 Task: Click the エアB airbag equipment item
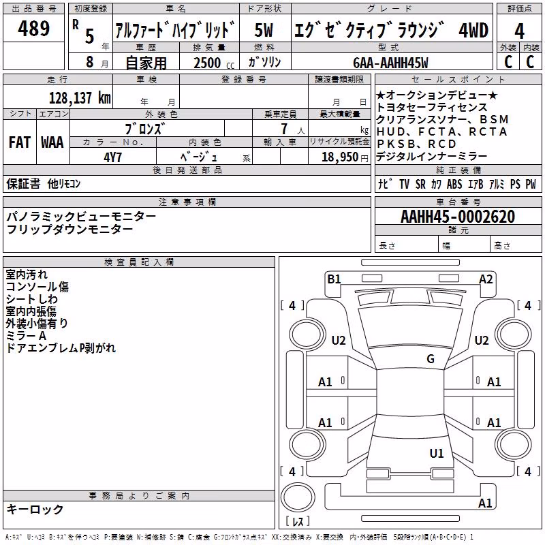[x=476, y=184]
